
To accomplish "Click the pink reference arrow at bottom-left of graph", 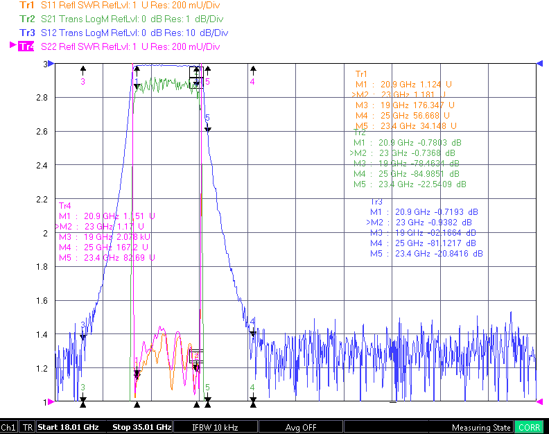I will coord(51,402).
